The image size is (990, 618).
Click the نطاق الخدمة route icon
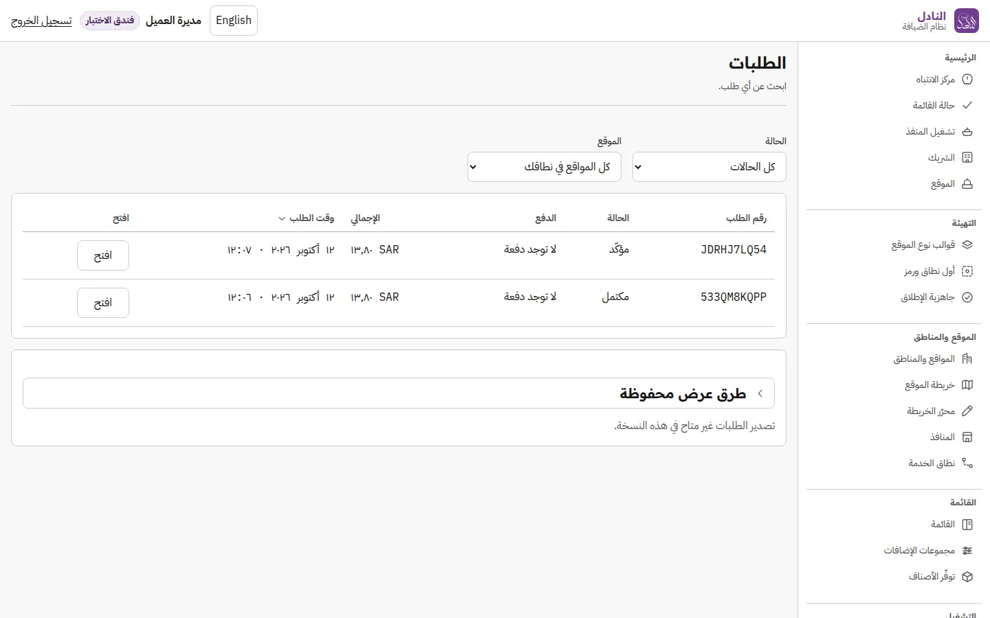(967, 463)
